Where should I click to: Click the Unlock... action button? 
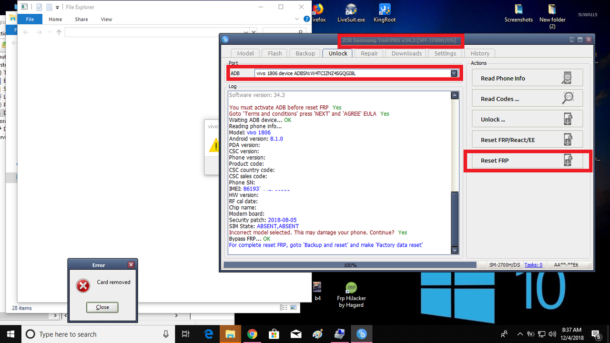(x=527, y=119)
